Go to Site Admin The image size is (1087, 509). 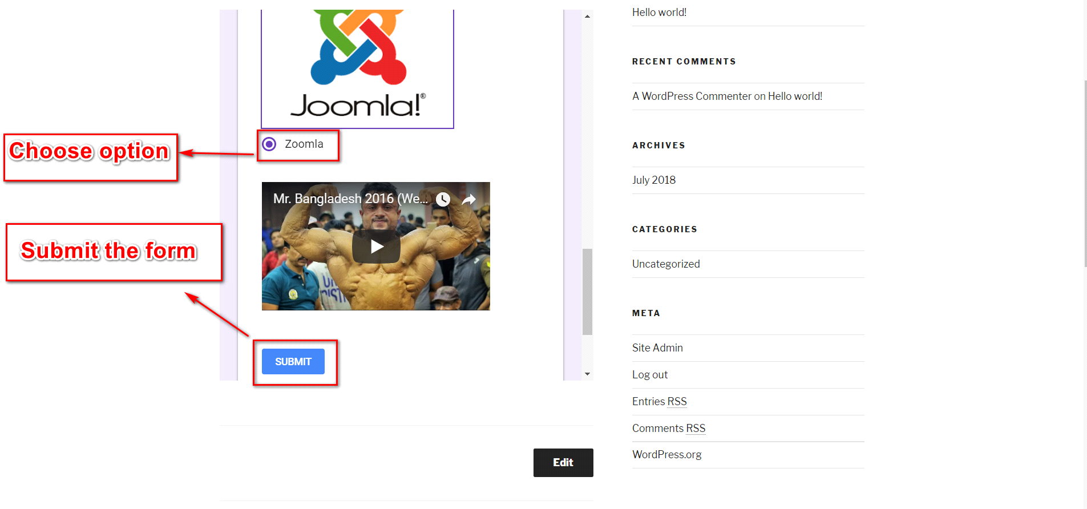tap(657, 348)
